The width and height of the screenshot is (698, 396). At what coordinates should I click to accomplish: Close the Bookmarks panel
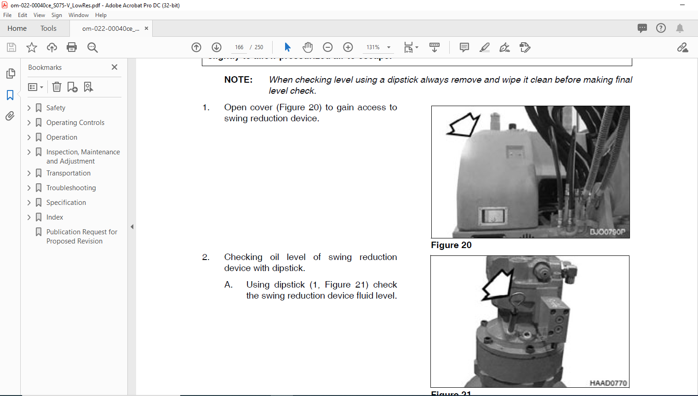114,67
